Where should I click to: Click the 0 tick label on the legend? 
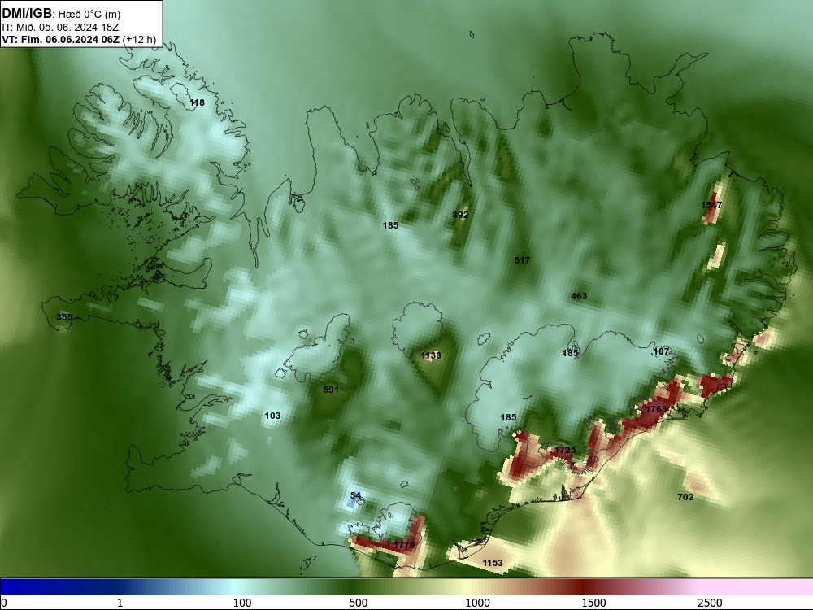point(4,603)
